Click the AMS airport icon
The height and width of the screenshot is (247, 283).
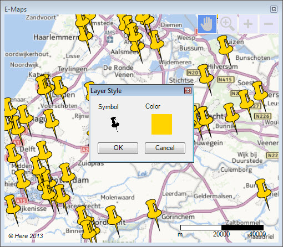click(110, 39)
